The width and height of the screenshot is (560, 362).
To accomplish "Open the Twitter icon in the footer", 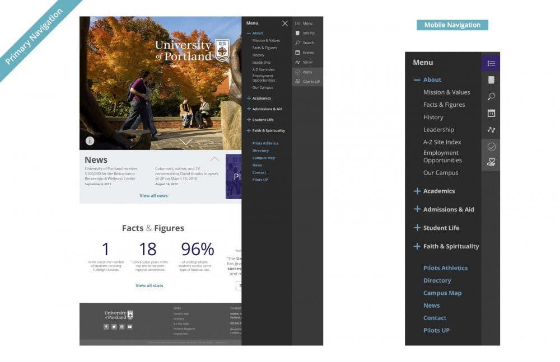I will (114, 327).
